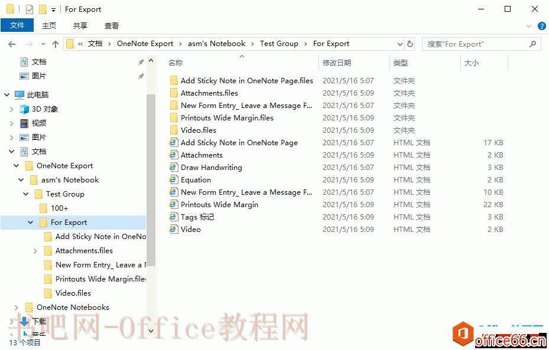Select the Draw Handwriting HTML file icon
549x350 pixels.
[x=173, y=168]
